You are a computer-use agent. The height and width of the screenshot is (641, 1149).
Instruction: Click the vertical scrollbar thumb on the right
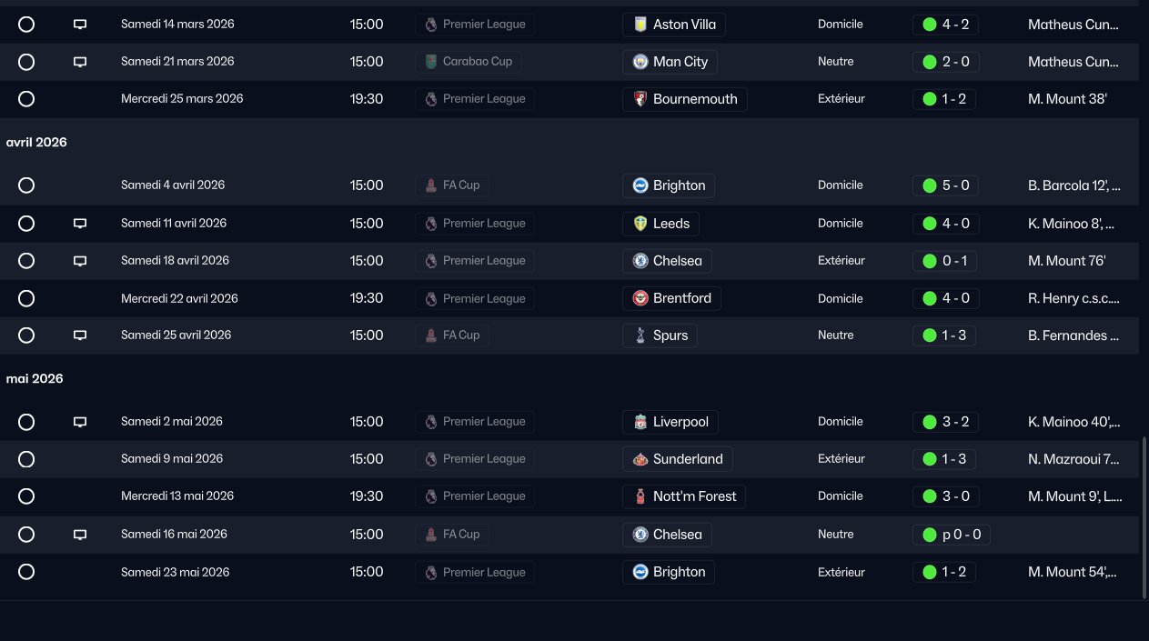[1144, 516]
